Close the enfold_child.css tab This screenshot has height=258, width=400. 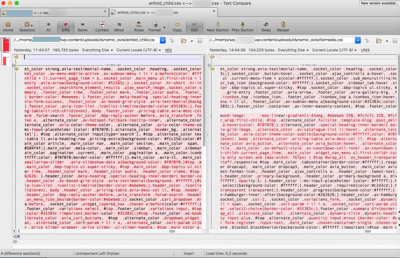214,11
